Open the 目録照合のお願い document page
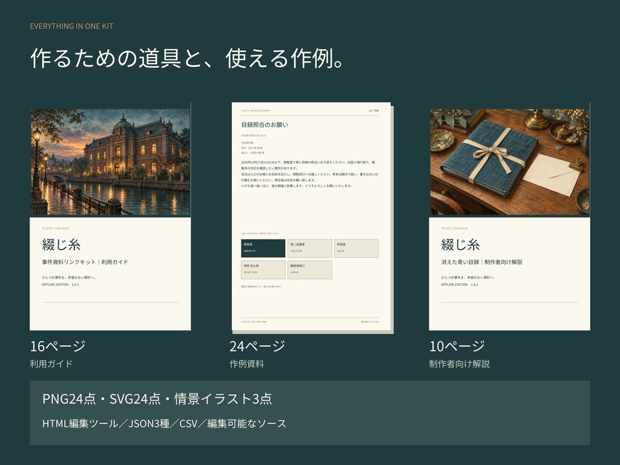The width and height of the screenshot is (620, 465). 311,216
